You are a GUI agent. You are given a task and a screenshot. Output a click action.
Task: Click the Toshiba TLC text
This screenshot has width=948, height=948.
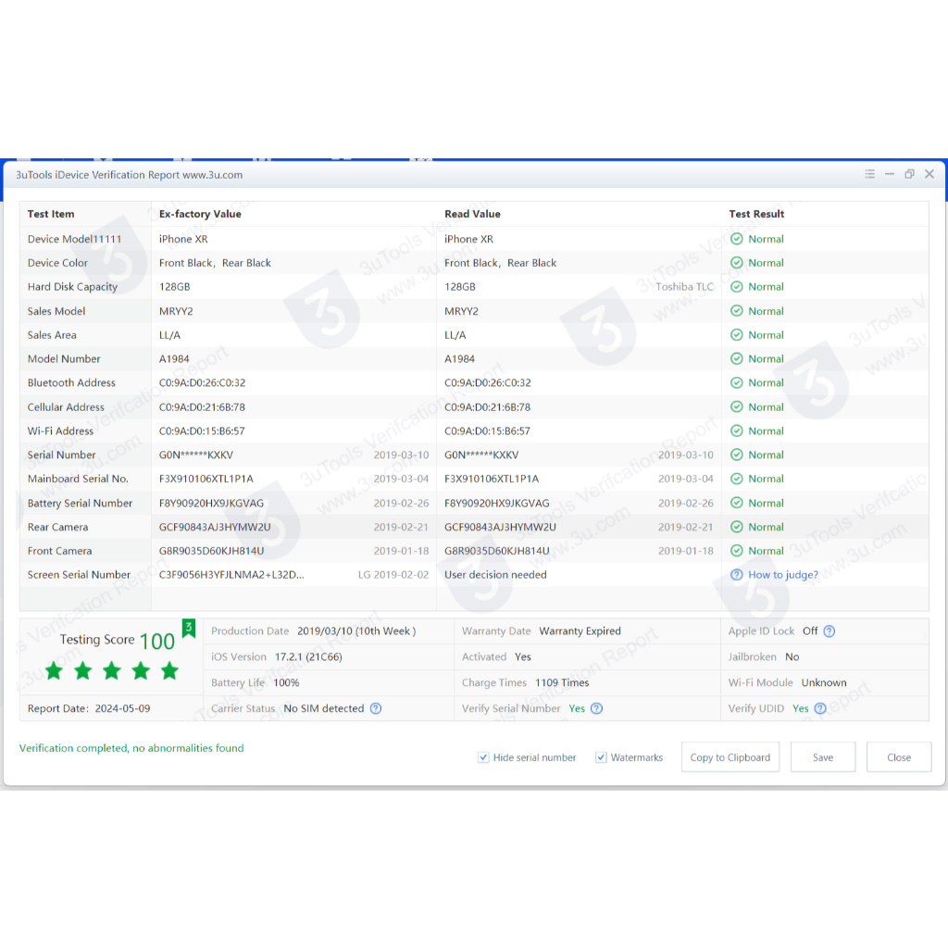[x=684, y=287]
